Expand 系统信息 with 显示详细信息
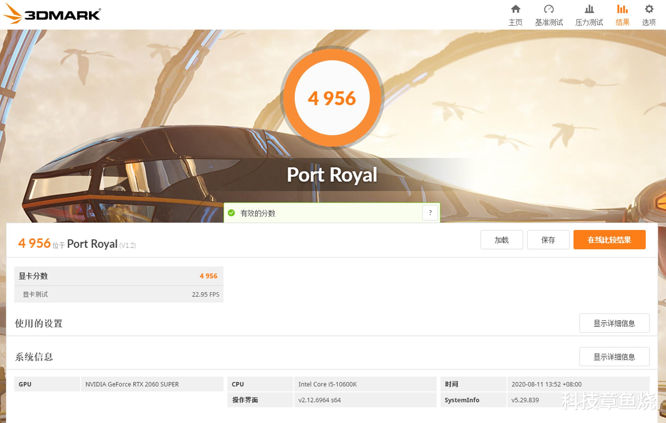The width and height of the screenshot is (666, 423). [614, 357]
